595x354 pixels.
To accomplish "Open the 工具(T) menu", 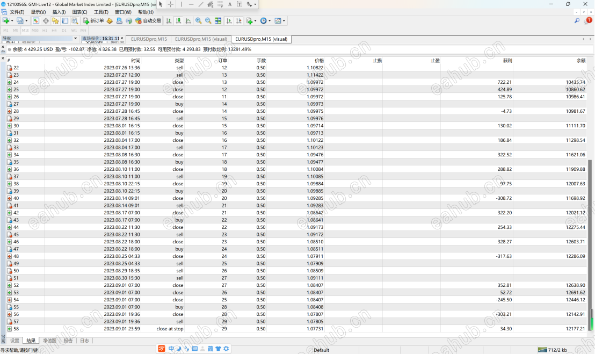I will [101, 12].
